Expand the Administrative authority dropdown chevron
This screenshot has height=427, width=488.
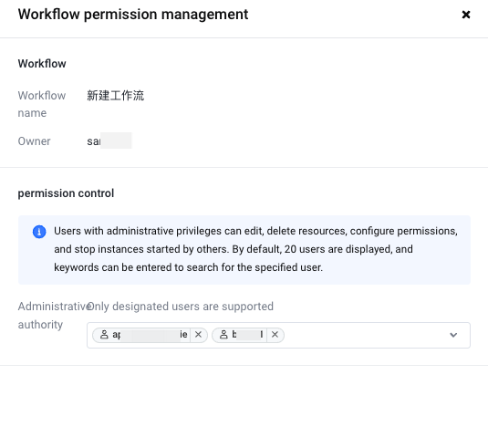(x=453, y=335)
